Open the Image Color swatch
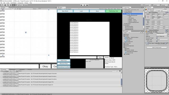Screen dimensions: 169x95 [x=162, y=35]
